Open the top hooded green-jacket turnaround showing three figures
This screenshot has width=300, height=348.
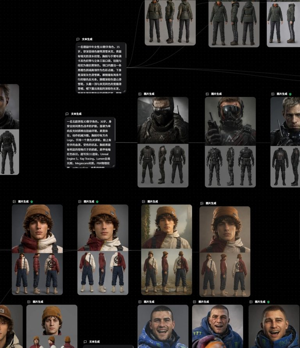(x=234, y=23)
